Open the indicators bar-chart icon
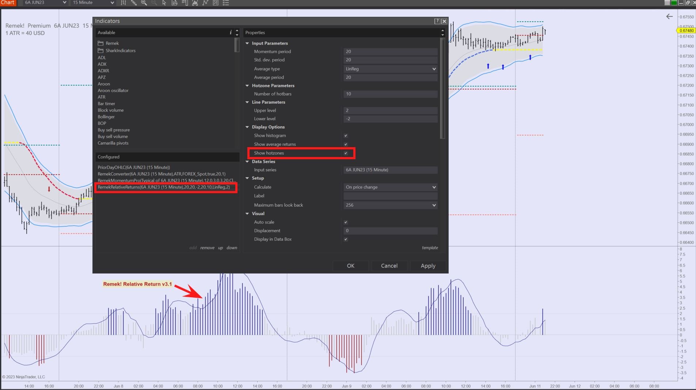 coord(195,3)
